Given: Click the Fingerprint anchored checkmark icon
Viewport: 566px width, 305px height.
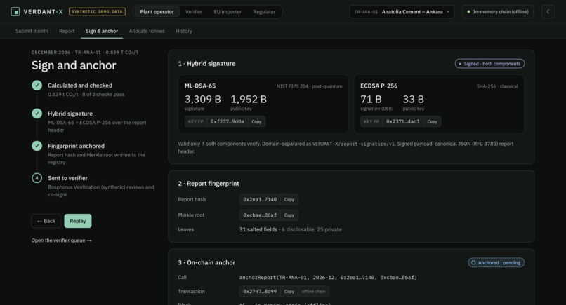Looking at the screenshot, I should (37, 146).
